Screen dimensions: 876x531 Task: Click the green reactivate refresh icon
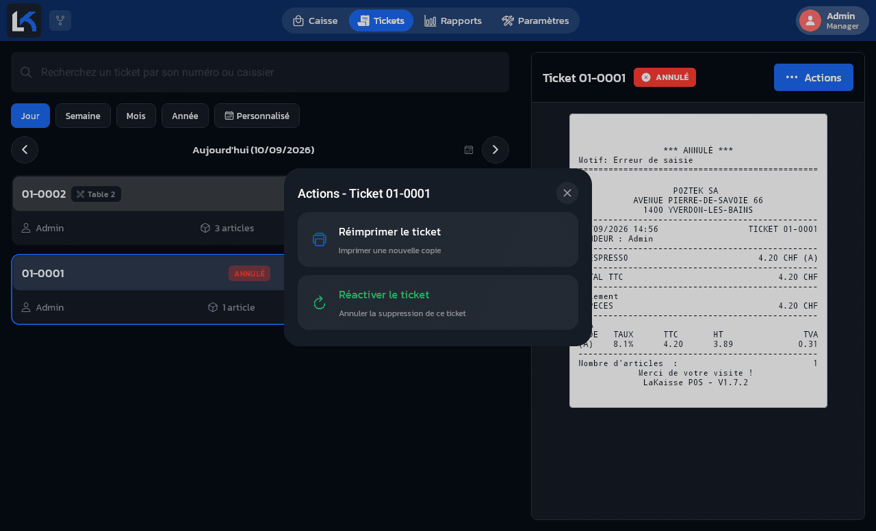[320, 302]
